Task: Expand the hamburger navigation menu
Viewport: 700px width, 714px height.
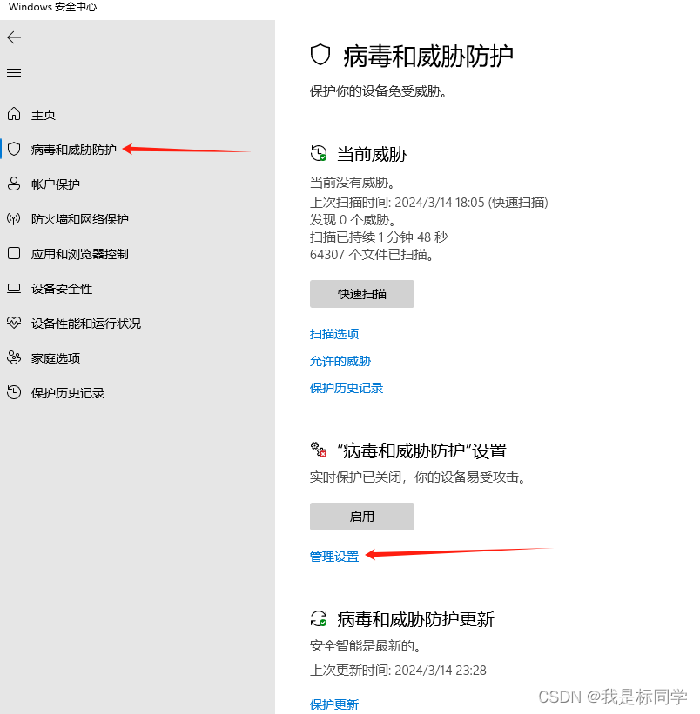Action: tap(14, 72)
